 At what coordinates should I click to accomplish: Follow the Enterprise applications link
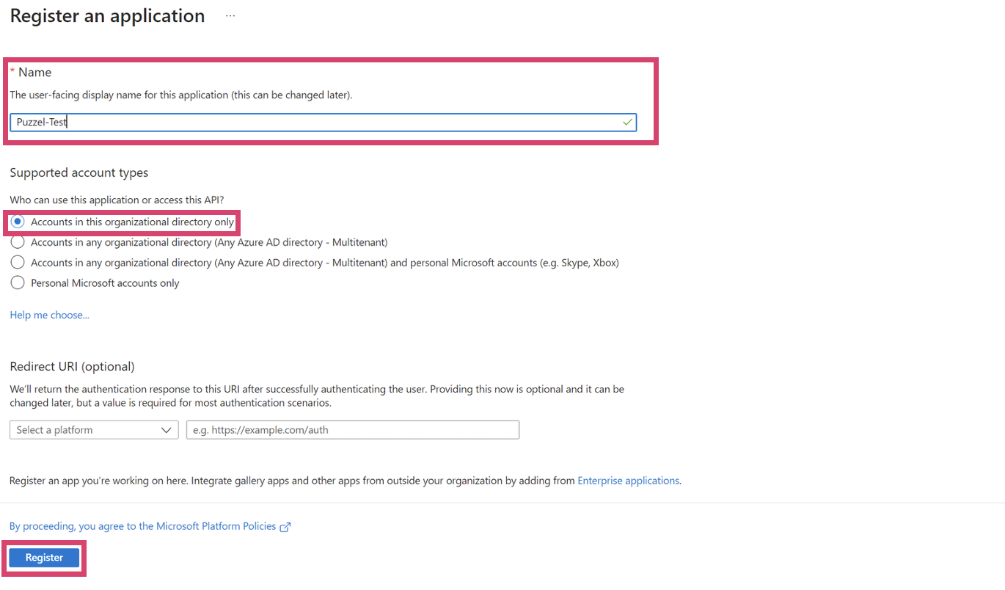coord(628,481)
